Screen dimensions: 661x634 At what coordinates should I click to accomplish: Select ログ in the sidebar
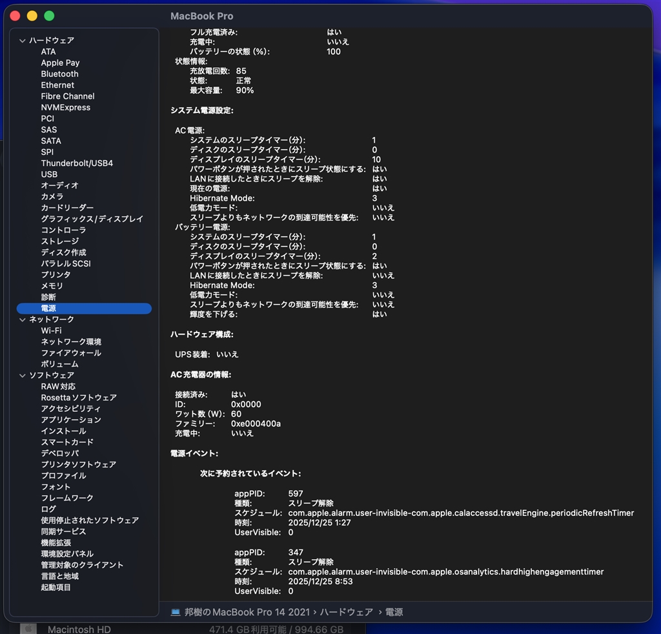[x=48, y=509]
